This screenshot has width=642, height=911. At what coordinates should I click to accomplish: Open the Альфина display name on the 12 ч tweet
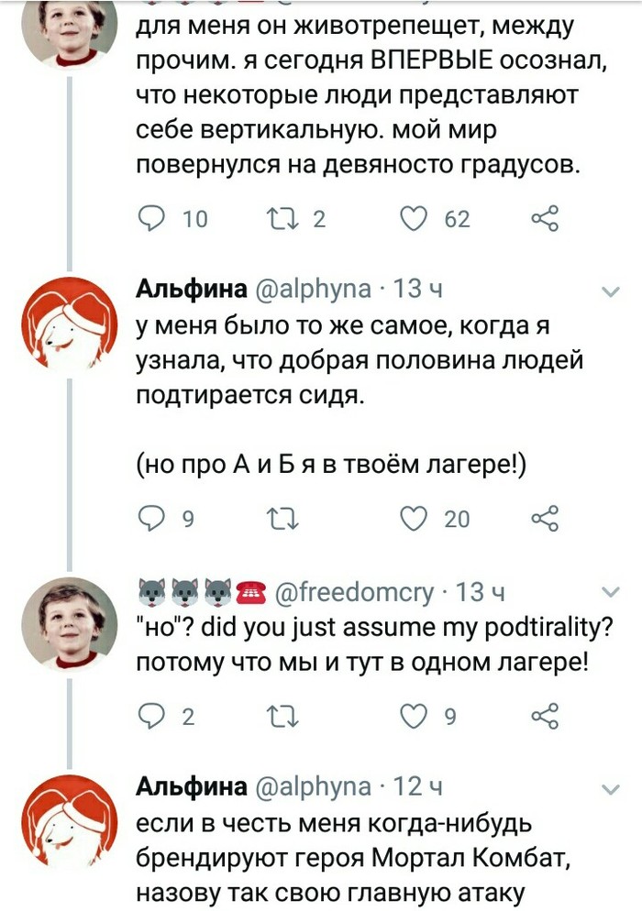[191, 787]
